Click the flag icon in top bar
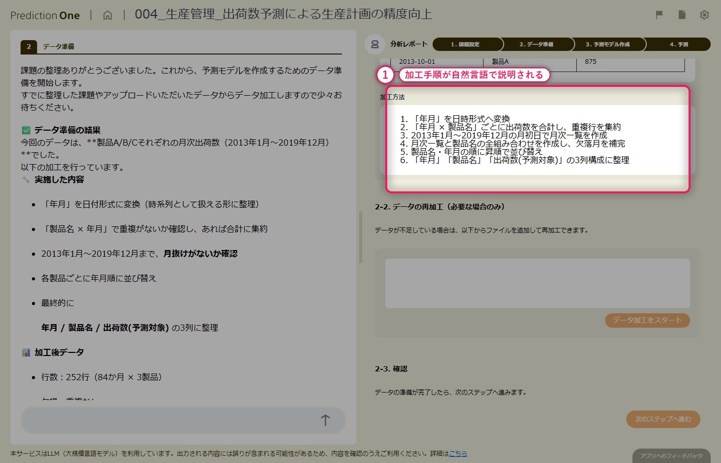 [x=659, y=15]
